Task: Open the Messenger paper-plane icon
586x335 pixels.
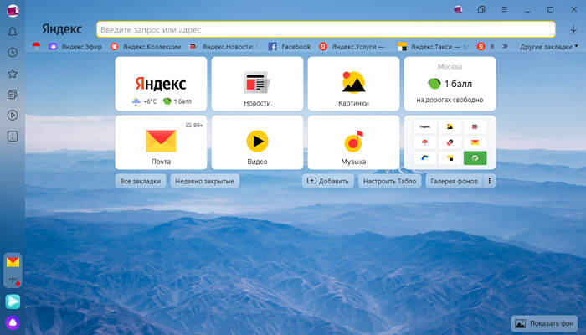Action: pyautogui.click(x=13, y=301)
